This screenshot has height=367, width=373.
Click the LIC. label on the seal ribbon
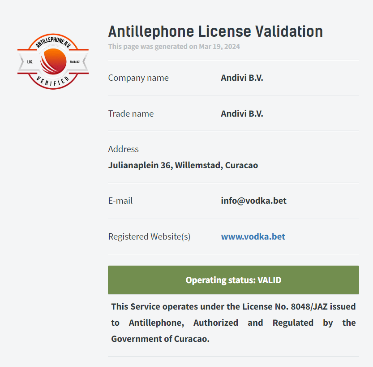(30, 62)
